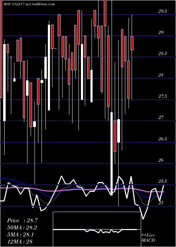Click the last red candlestick on the right
176x247 pixels.
coord(132,43)
